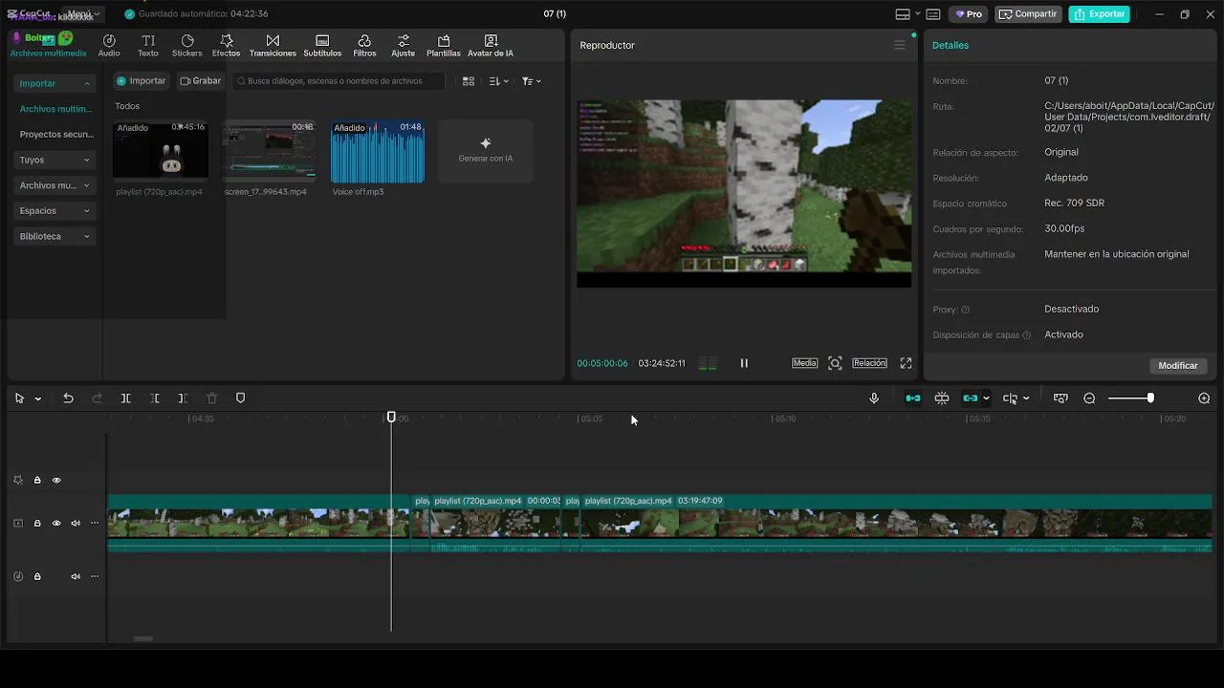Click Generar con IA tile
Viewport: 1224px width, 688px height.
tap(486, 151)
